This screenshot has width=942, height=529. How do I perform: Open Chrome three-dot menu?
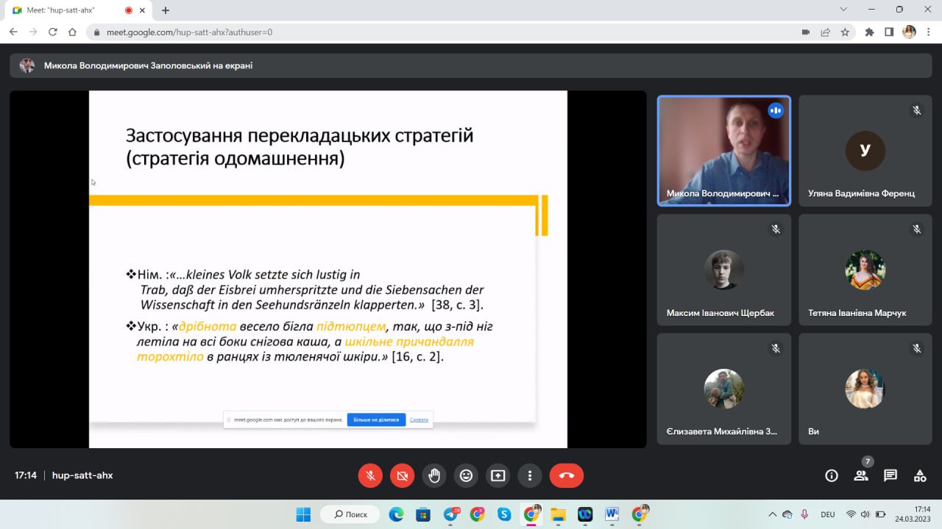click(x=929, y=32)
